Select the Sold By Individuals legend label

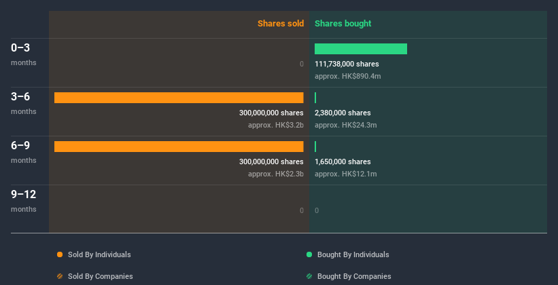tap(99, 254)
